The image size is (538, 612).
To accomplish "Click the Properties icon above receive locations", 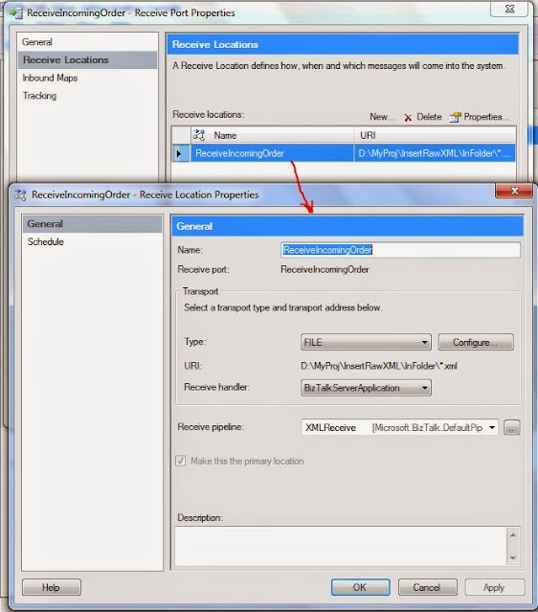I will point(455,117).
